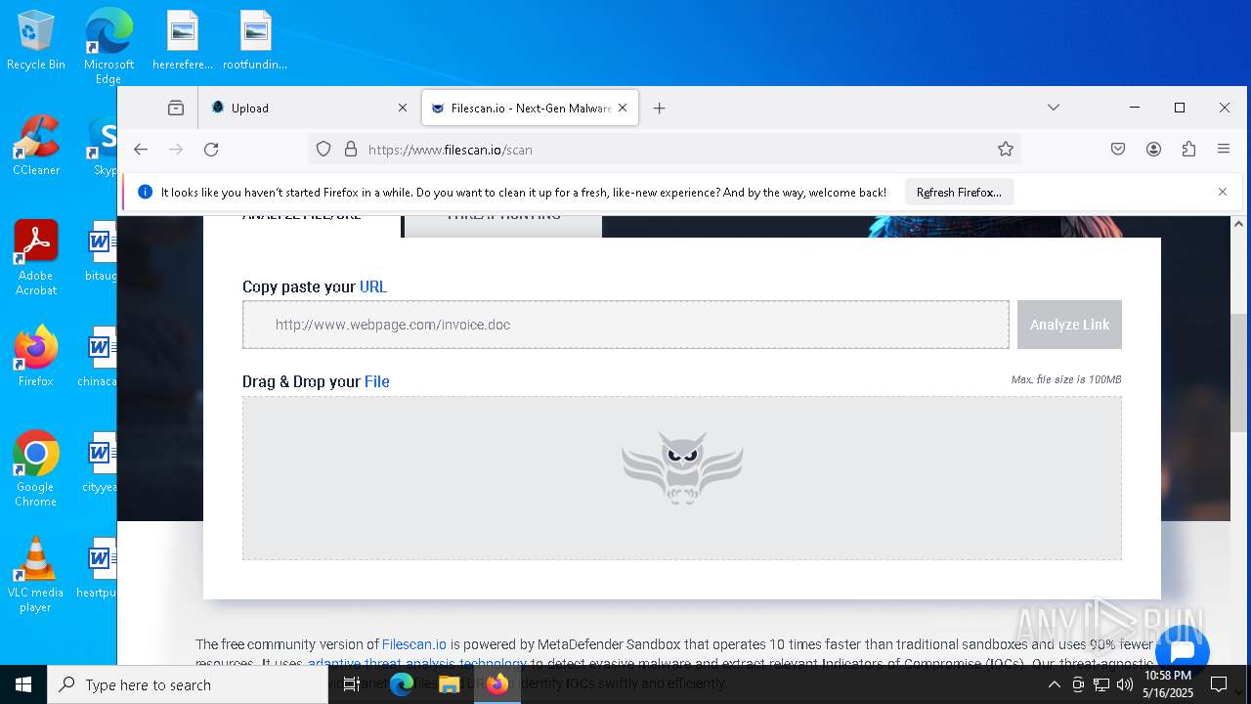1251x704 pixels.
Task: Dismiss the Firefox refresh notification
Action: tap(1223, 193)
